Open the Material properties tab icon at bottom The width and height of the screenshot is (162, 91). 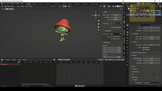pos(127,65)
